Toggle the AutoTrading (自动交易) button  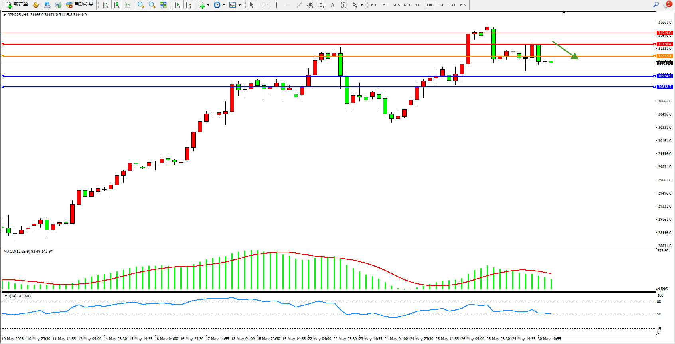[x=79, y=5]
